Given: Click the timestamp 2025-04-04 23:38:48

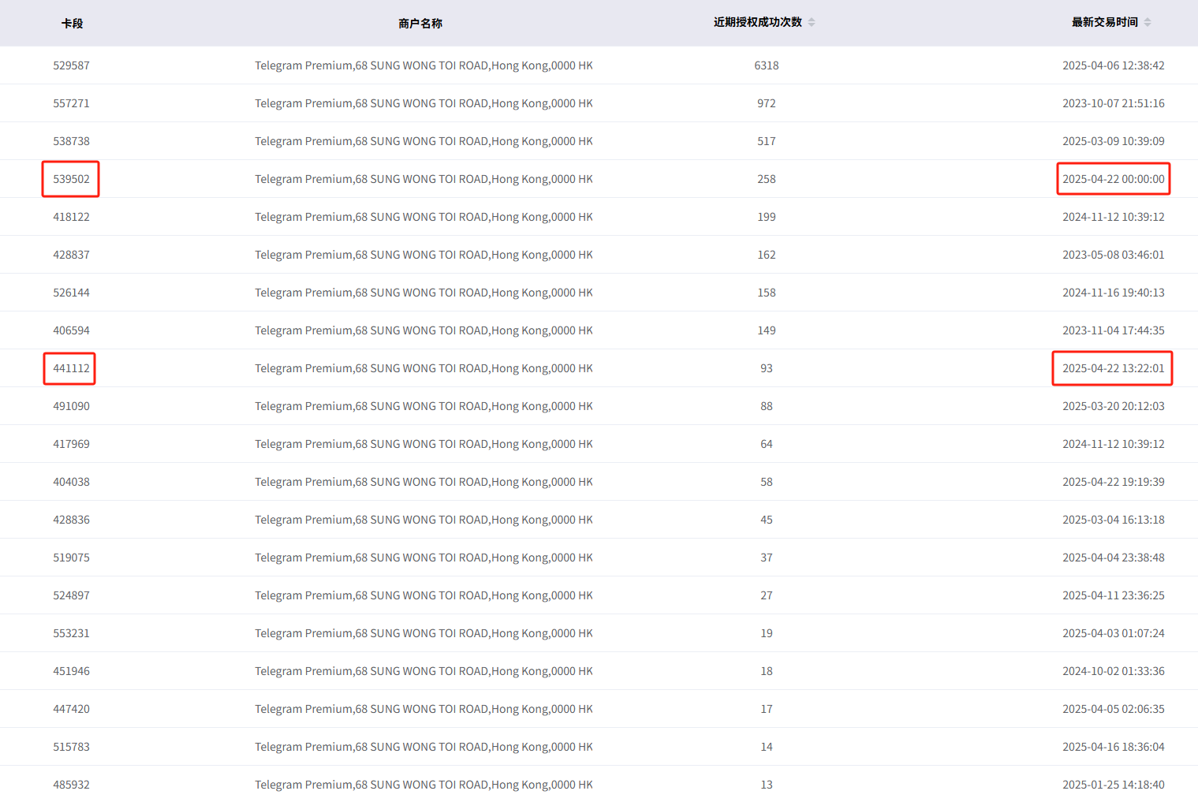Looking at the screenshot, I should (1113, 558).
